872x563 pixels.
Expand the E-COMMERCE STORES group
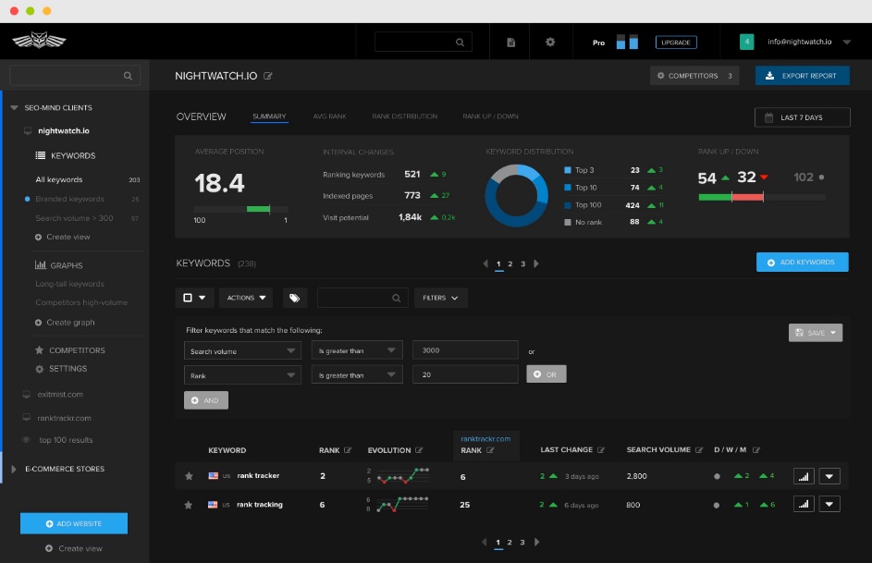click(x=14, y=469)
